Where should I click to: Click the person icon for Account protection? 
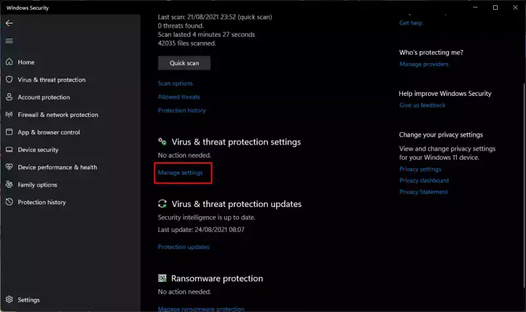(9, 97)
